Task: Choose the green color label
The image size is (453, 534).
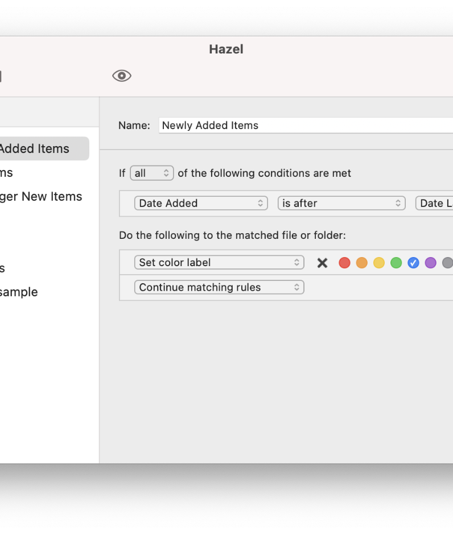Action: 396,263
